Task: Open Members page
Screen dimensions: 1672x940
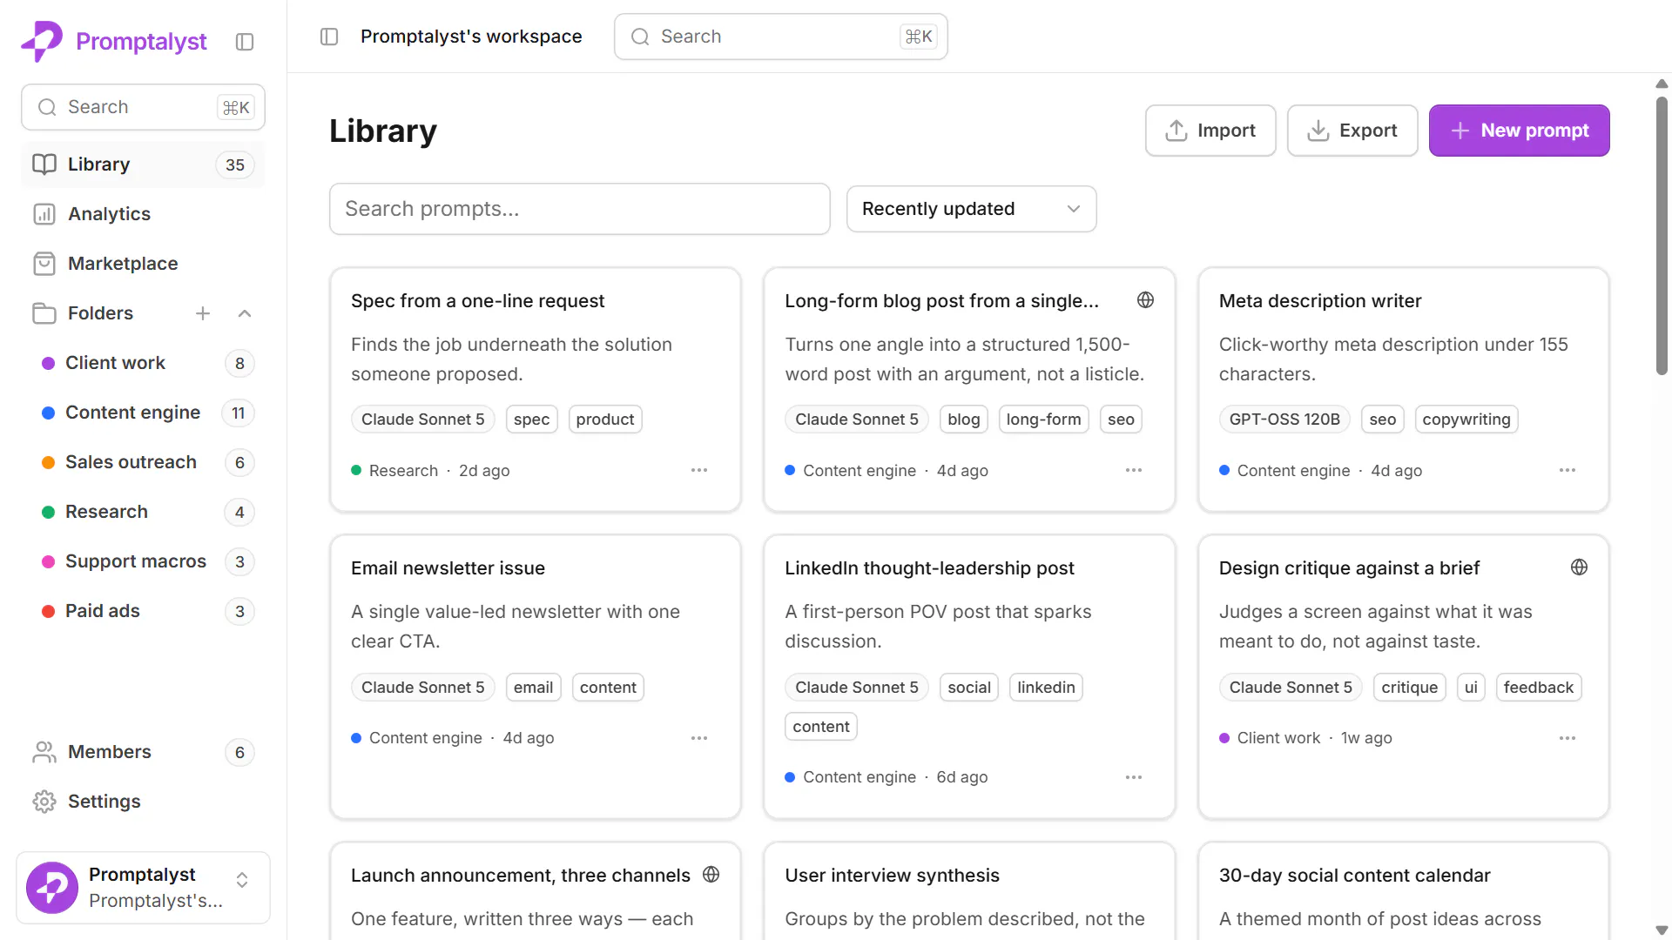Action: point(143,752)
